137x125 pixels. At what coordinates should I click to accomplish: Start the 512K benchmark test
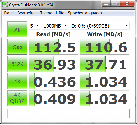17,64
